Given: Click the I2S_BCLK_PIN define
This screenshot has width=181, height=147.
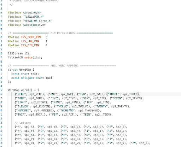Looking at the screenshot, I should [28, 37].
